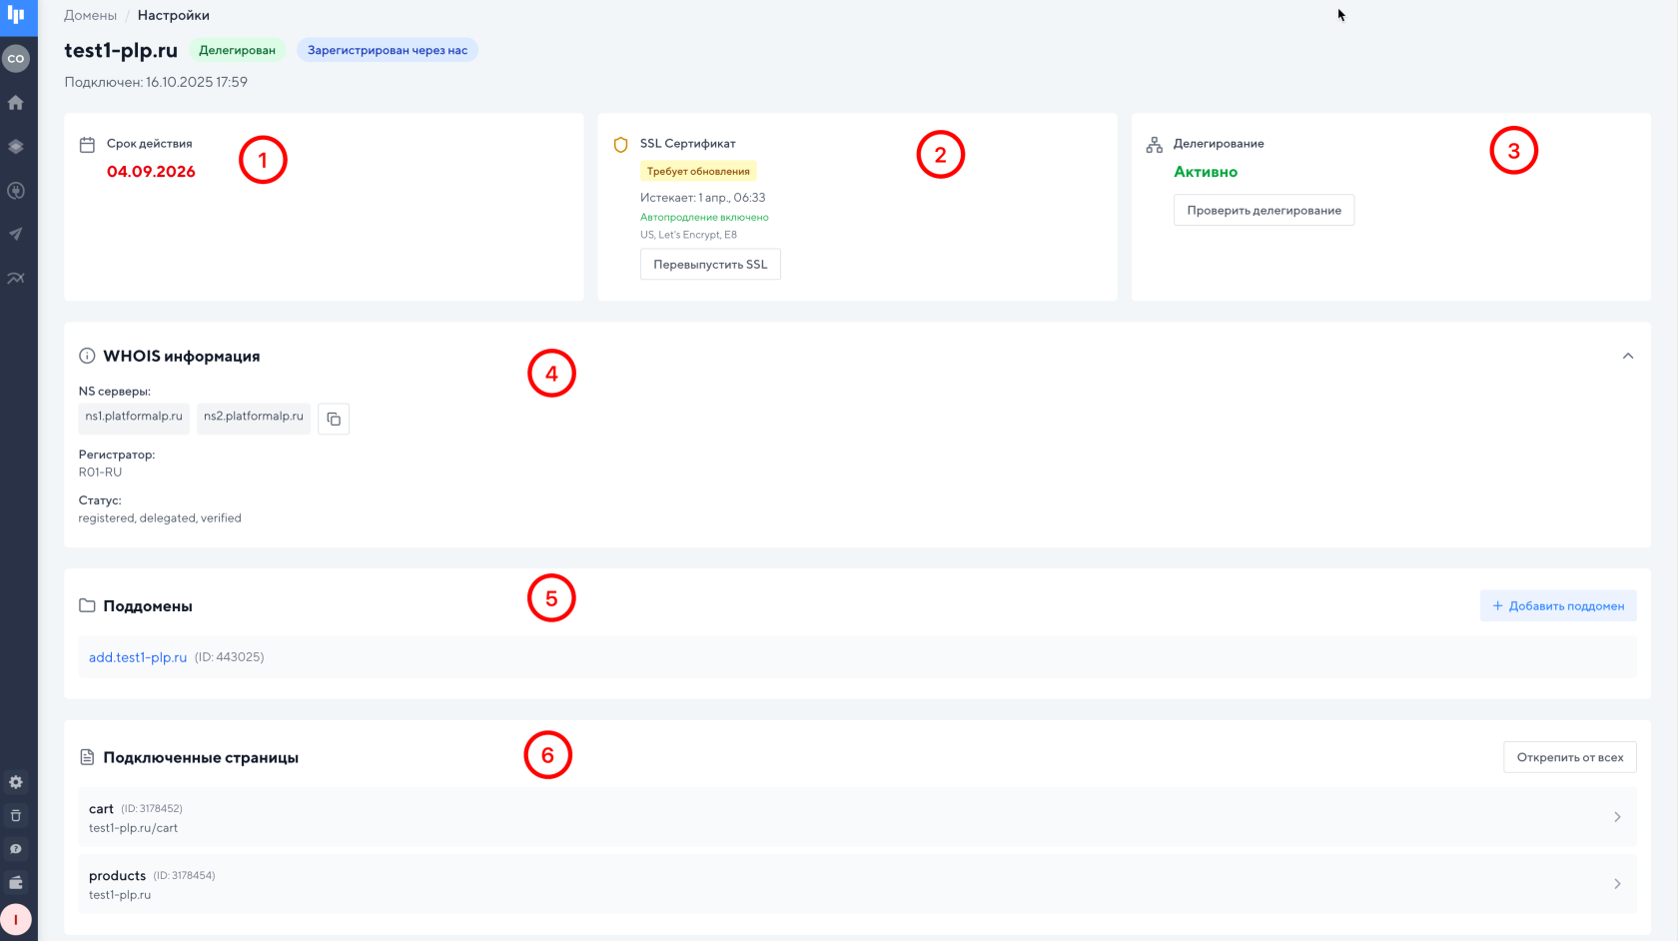This screenshot has width=1678, height=941.
Task: Open the plug integrations sidebar icon
Action: click(16, 191)
